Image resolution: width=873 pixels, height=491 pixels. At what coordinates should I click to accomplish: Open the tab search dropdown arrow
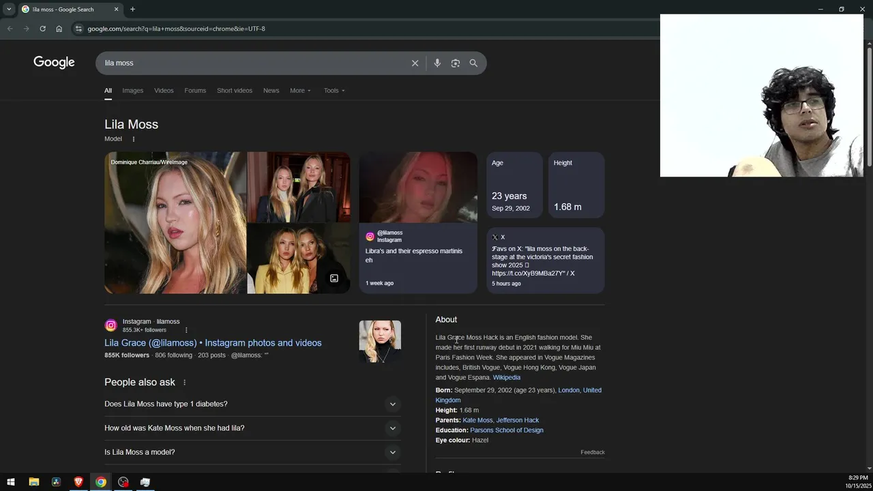pyautogui.click(x=8, y=9)
